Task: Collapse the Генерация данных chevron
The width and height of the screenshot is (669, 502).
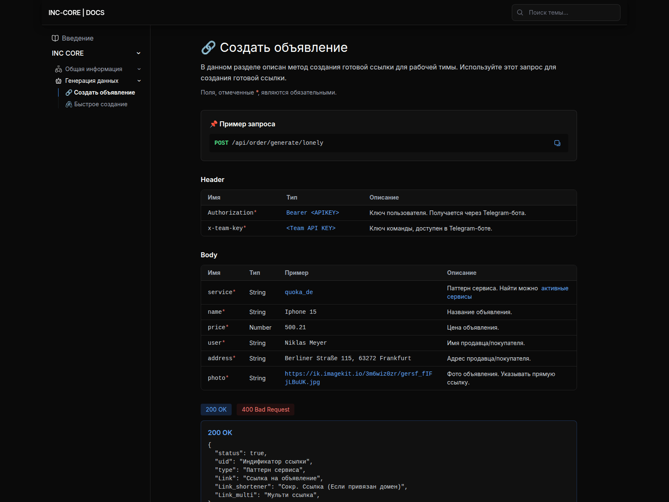Action: (139, 81)
